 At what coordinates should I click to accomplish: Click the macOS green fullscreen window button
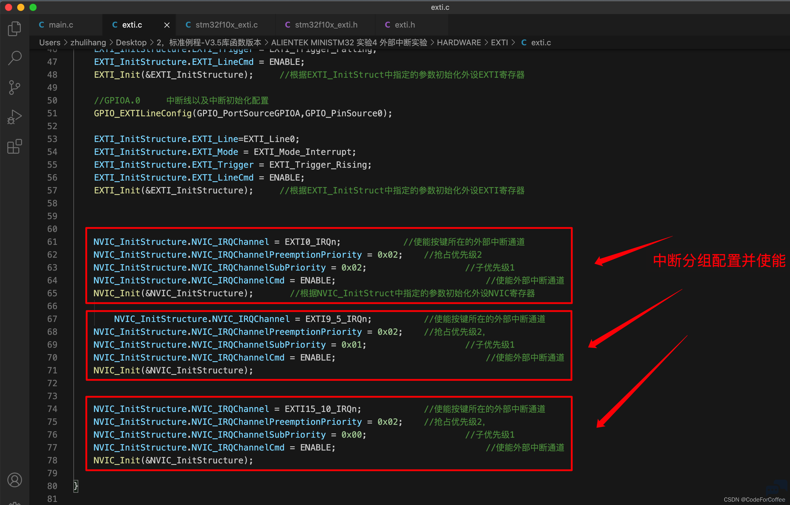[33, 7]
